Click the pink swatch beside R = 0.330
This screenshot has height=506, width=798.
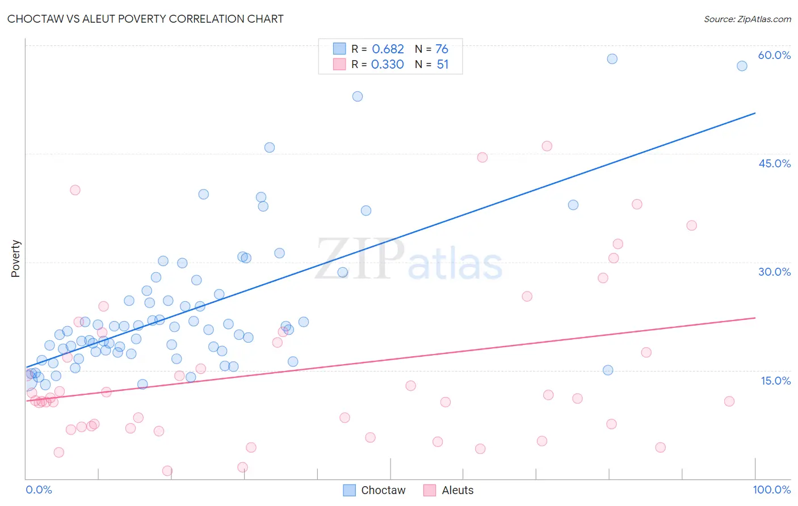point(339,64)
